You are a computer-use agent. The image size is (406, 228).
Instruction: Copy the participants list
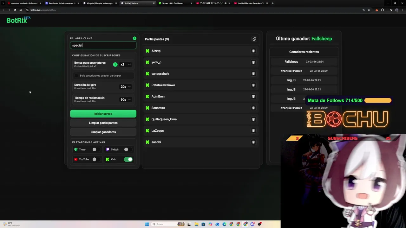254,39
